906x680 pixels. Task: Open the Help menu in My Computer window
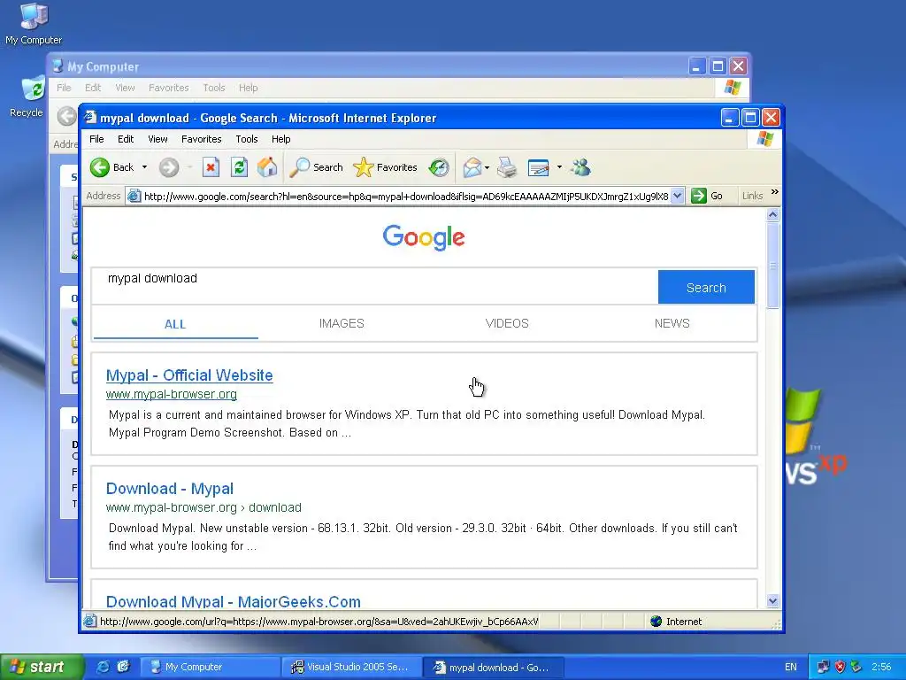pyautogui.click(x=248, y=88)
